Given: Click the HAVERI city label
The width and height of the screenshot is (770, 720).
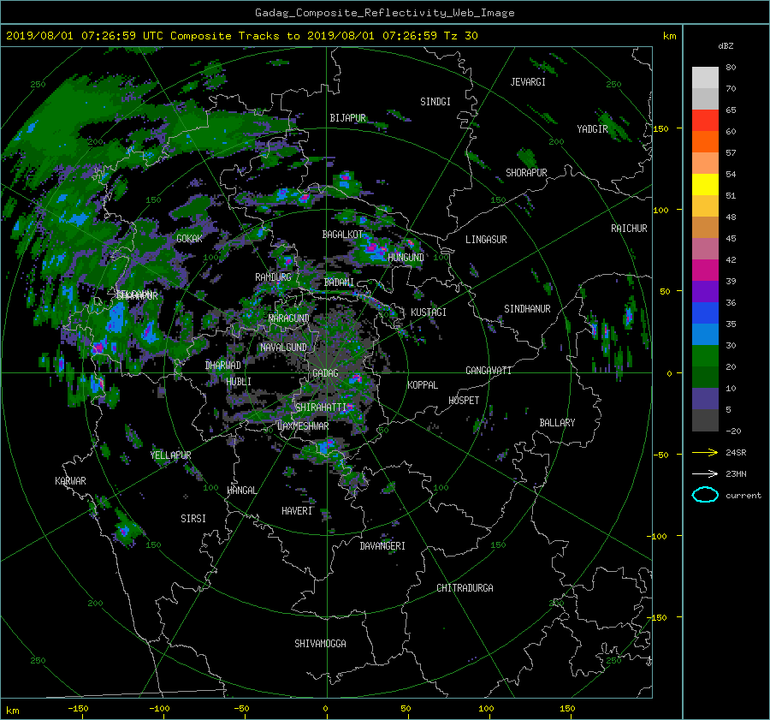Looking at the screenshot, I should pos(297,511).
